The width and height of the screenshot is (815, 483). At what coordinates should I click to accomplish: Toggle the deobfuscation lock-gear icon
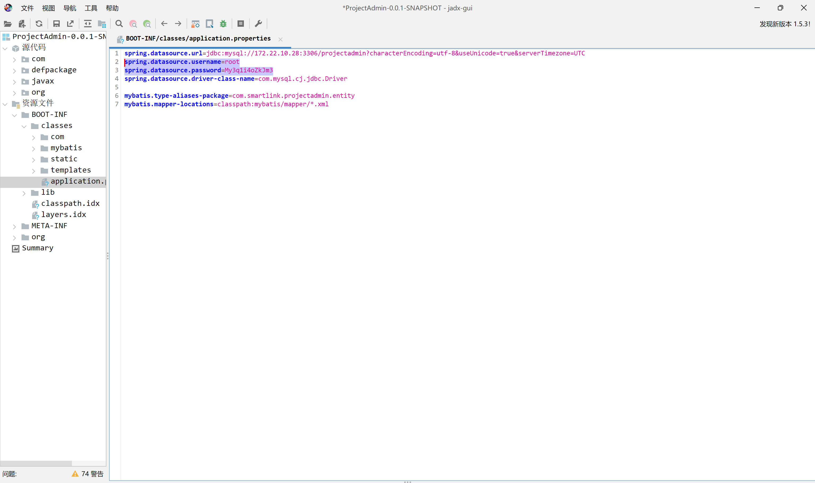click(195, 24)
